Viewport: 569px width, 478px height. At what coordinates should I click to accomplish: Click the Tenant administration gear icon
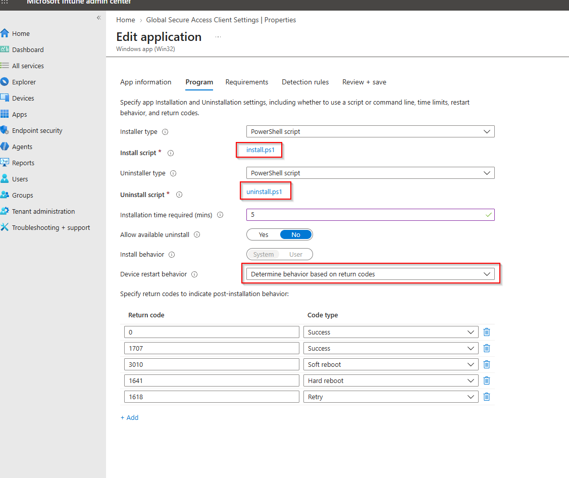(x=5, y=211)
